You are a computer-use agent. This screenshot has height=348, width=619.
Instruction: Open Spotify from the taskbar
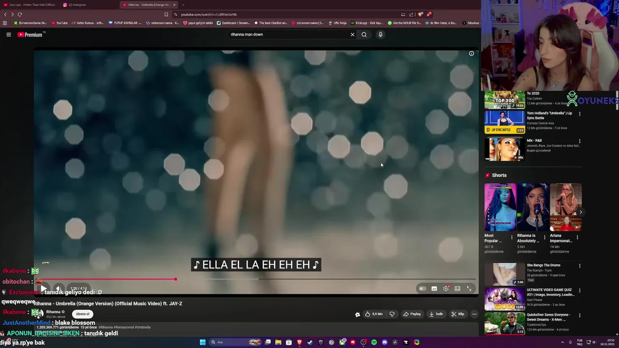(374, 342)
